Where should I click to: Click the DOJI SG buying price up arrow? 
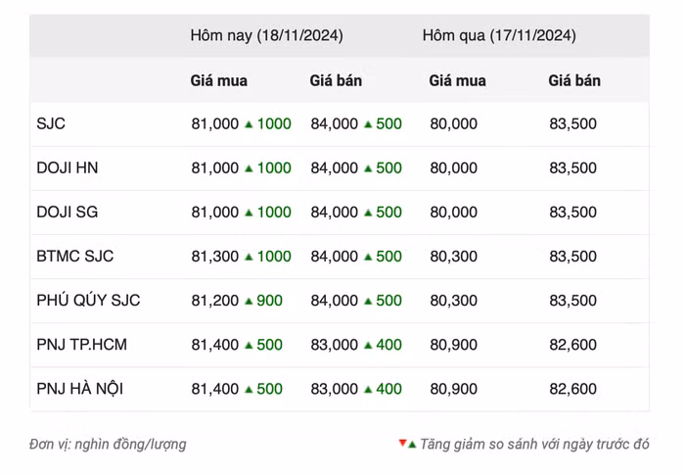click(249, 213)
